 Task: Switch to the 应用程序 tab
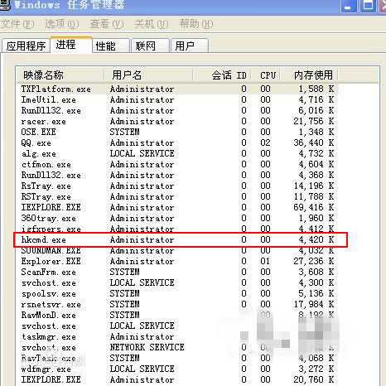pos(26,46)
